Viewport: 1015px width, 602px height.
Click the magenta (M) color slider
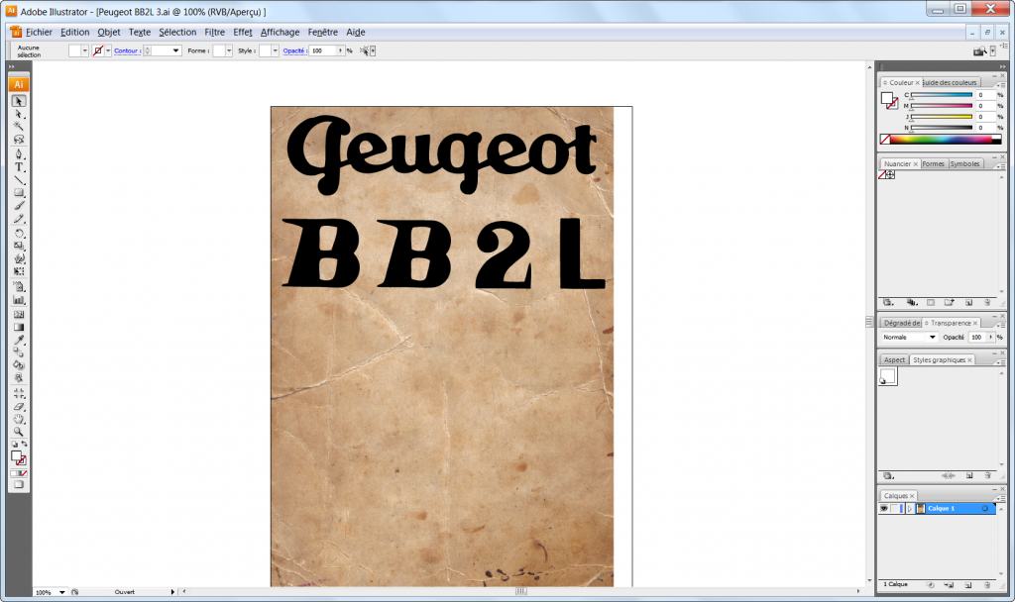pyautogui.click(x=942, y=106)
